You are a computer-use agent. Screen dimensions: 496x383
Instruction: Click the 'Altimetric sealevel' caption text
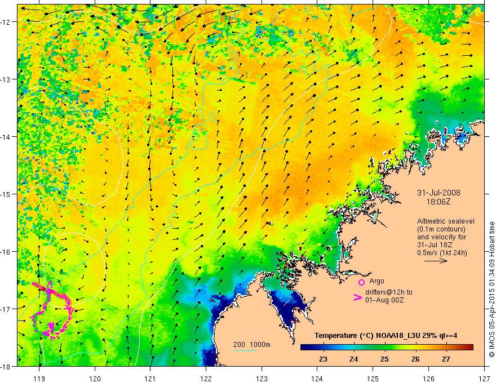point(445,221)
